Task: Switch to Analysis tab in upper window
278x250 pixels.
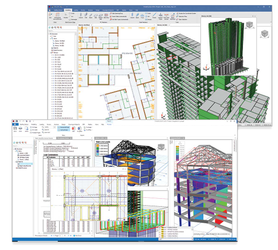Action: (x=90, y=10)
